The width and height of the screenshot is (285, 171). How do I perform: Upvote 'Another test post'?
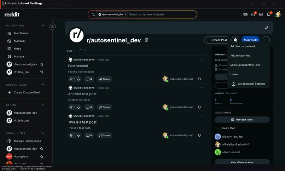tap(71, 107)
